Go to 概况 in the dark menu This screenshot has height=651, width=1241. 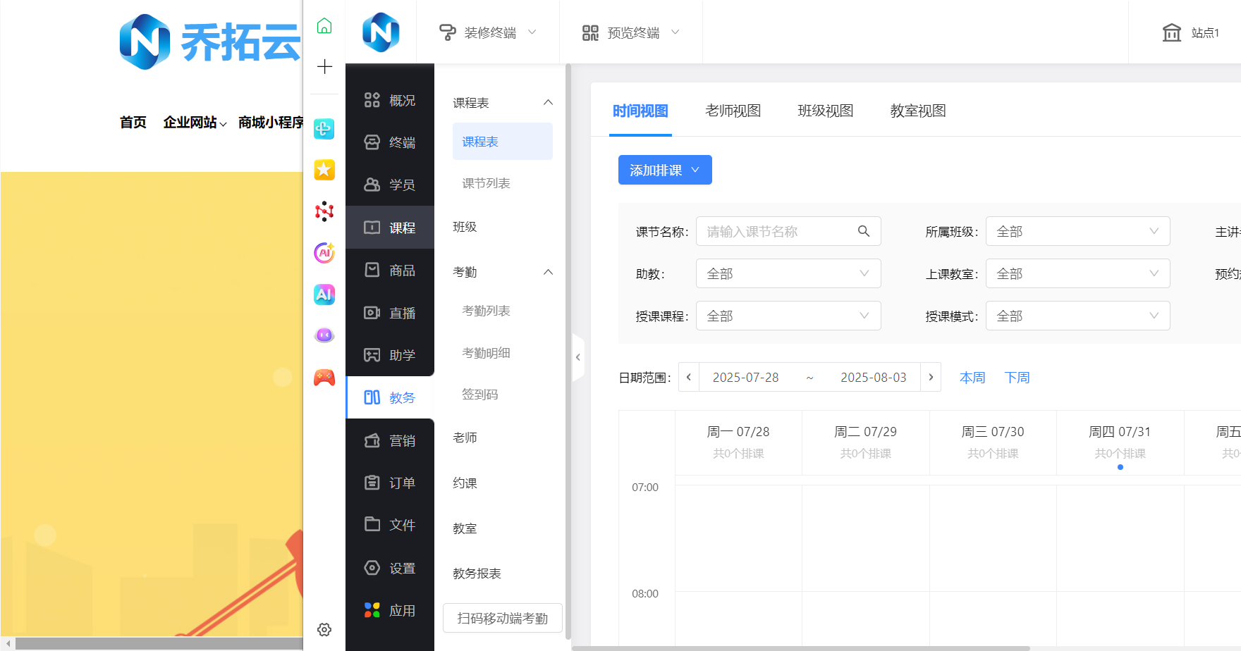[x=390, y=101]
